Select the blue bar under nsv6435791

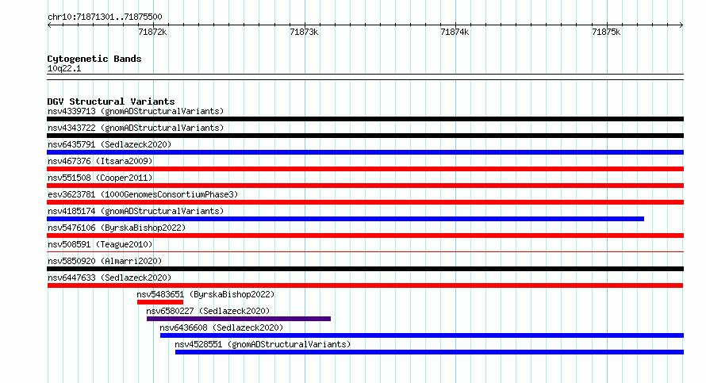(365, 152)
